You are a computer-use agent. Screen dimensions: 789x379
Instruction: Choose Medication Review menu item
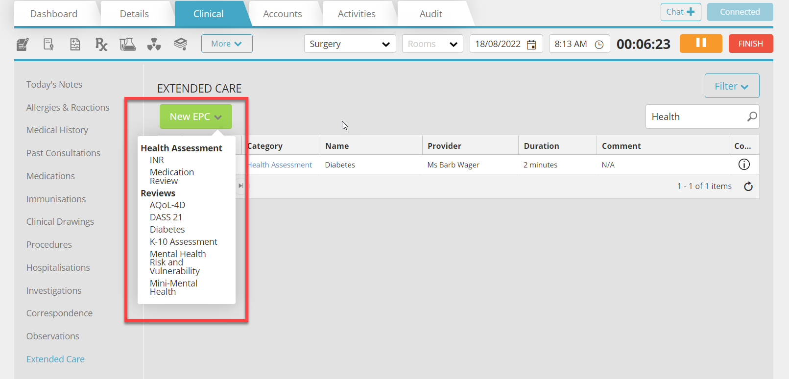pos(172,177)
